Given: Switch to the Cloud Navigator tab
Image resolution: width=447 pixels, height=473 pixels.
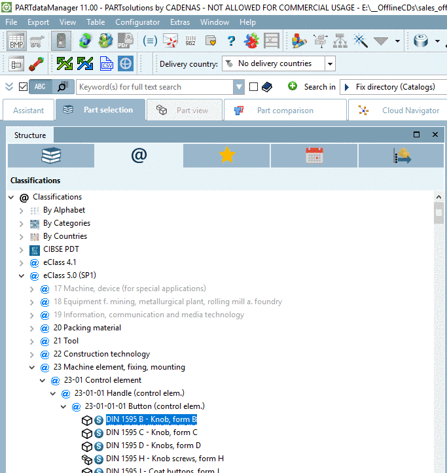Looking at the screenshot, I should pyautogui.click(x=398, y=110).
